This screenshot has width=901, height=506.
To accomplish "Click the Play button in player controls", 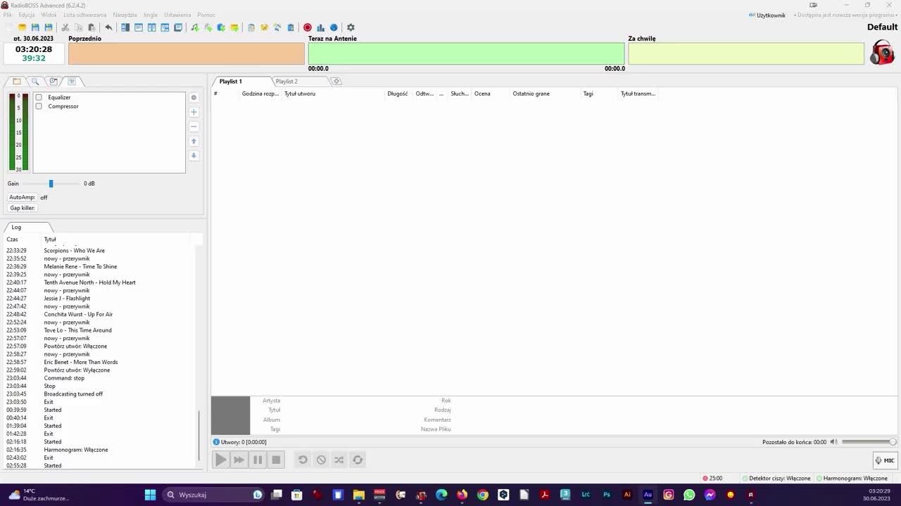I will click(x=220, y=460).
